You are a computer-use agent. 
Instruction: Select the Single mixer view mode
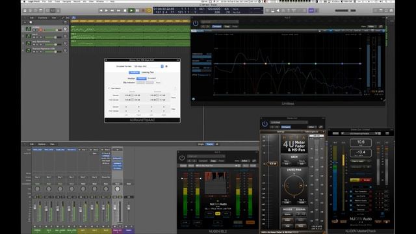(x=201, y=144)
